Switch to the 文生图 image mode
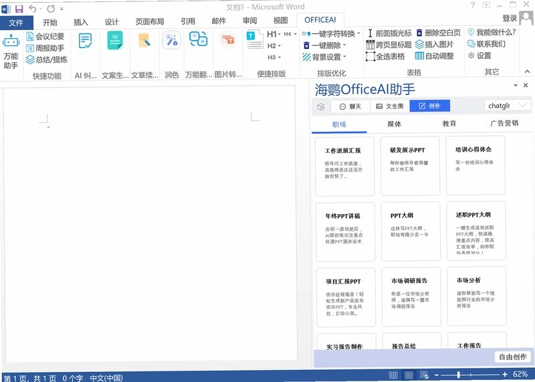The image size is (535, 382). click(x=390, y=106)
